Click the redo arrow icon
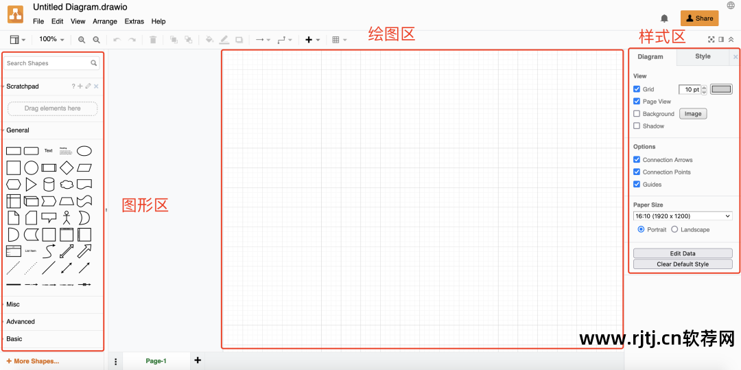 point(132,41)
